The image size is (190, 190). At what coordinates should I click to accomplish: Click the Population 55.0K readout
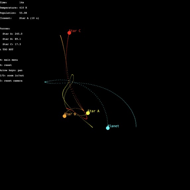[14, 13]
